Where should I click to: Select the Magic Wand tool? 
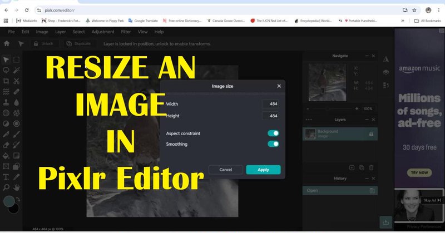17,70
